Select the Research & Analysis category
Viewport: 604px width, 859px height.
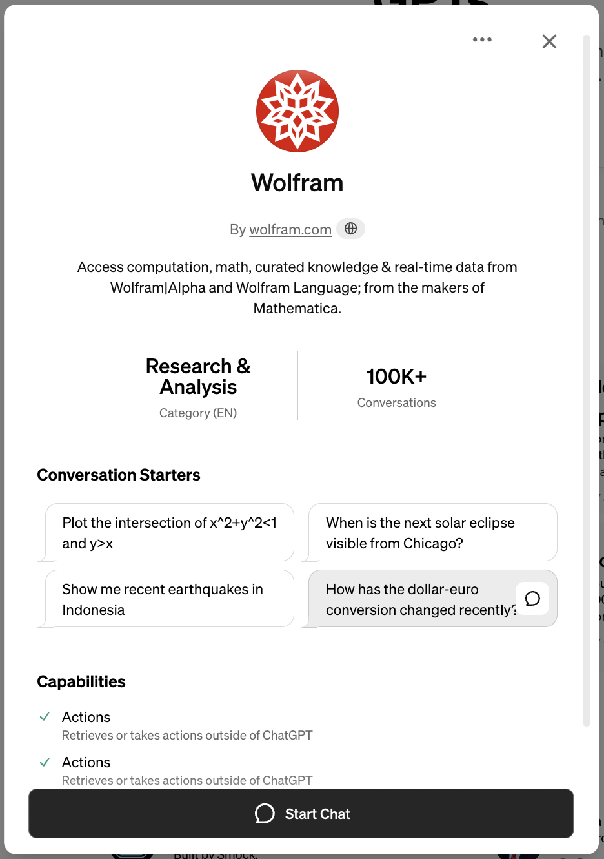pos(198,377)
